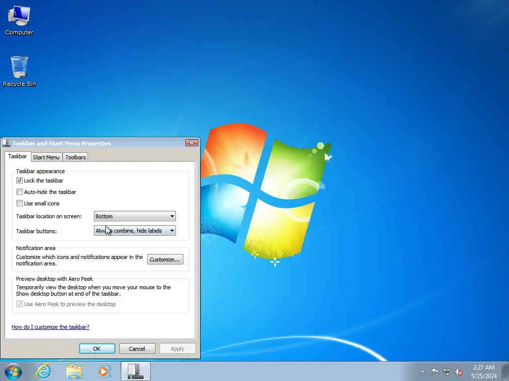Close the Taskbar and Start Menu Properties dialog
This screenshot has height=381, width=509.
click(x=191, y=143)
